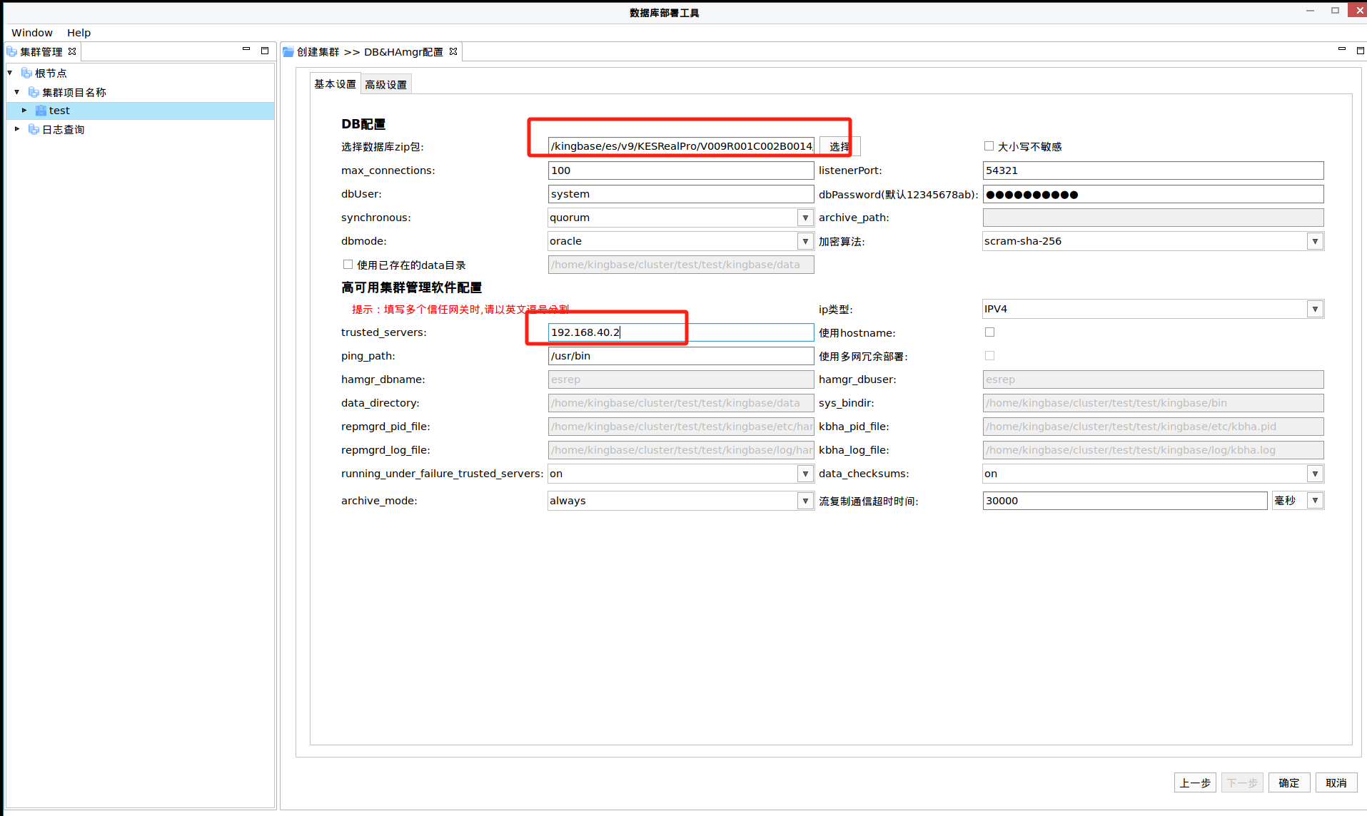This screenshot has width=1367, height=816.
Task: Close the 集群管理 view tab
Action: (x=72, y=51)
